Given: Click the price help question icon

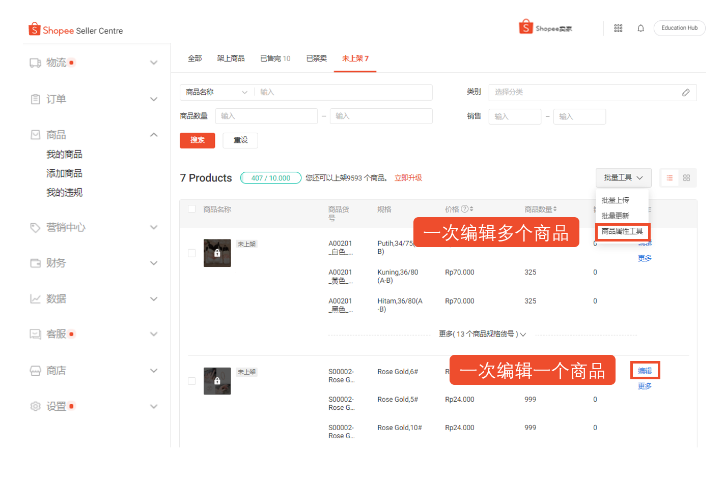Looking at the screenshot, I should point(464,209).
